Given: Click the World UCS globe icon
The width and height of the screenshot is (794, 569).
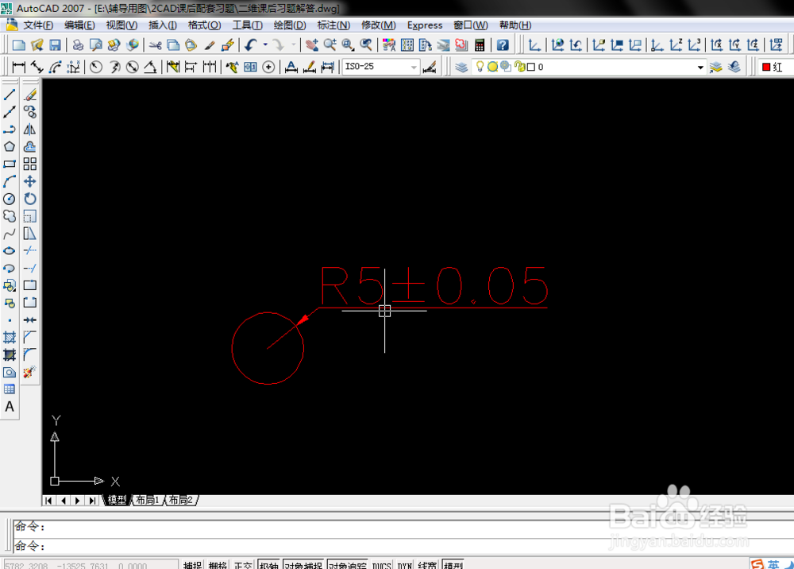Looking at the screenshot, I should tap(557, 45).
